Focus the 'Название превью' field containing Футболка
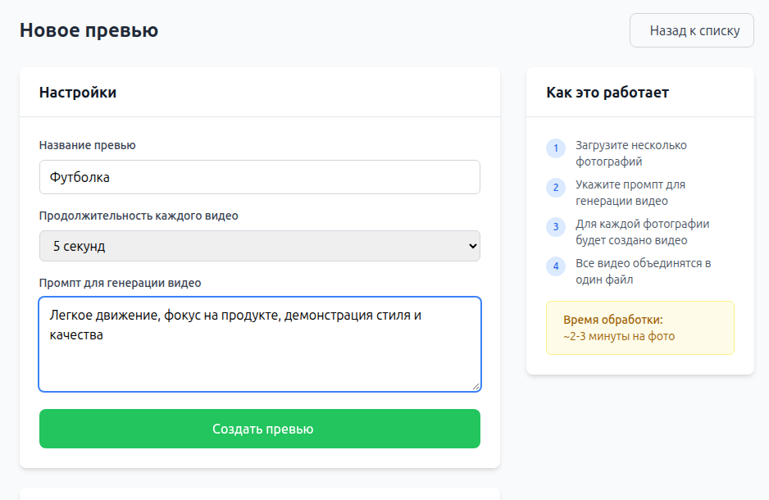This screenshot has height=500, width=769. pyautogui.click(x=259, y=177)
